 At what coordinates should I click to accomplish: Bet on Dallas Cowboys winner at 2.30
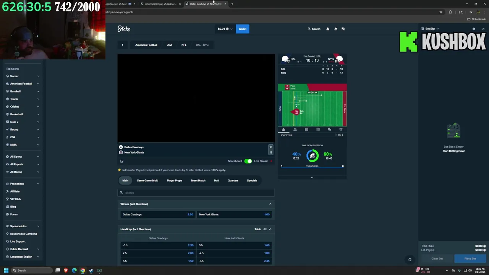pos(157,215)
